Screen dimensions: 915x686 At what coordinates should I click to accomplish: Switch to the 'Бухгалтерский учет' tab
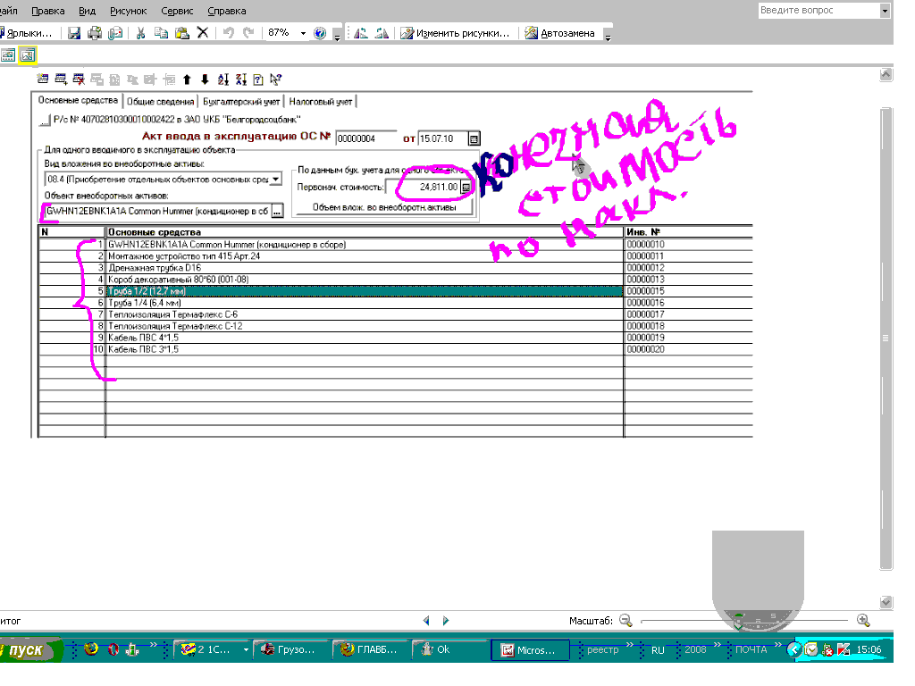point(241,102)
